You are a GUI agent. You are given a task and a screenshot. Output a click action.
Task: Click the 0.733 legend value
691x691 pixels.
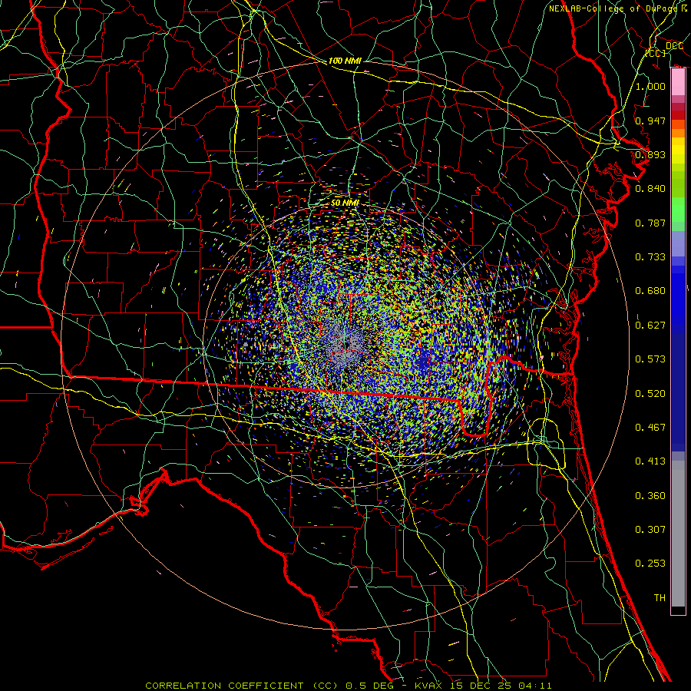pyautogui.click(x=650, y=257)
